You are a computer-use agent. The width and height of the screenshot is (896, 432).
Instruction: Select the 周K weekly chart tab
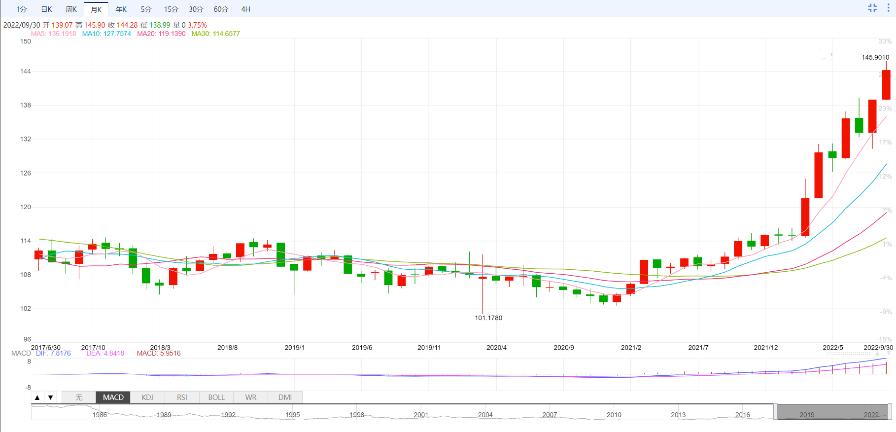(71, 9)
